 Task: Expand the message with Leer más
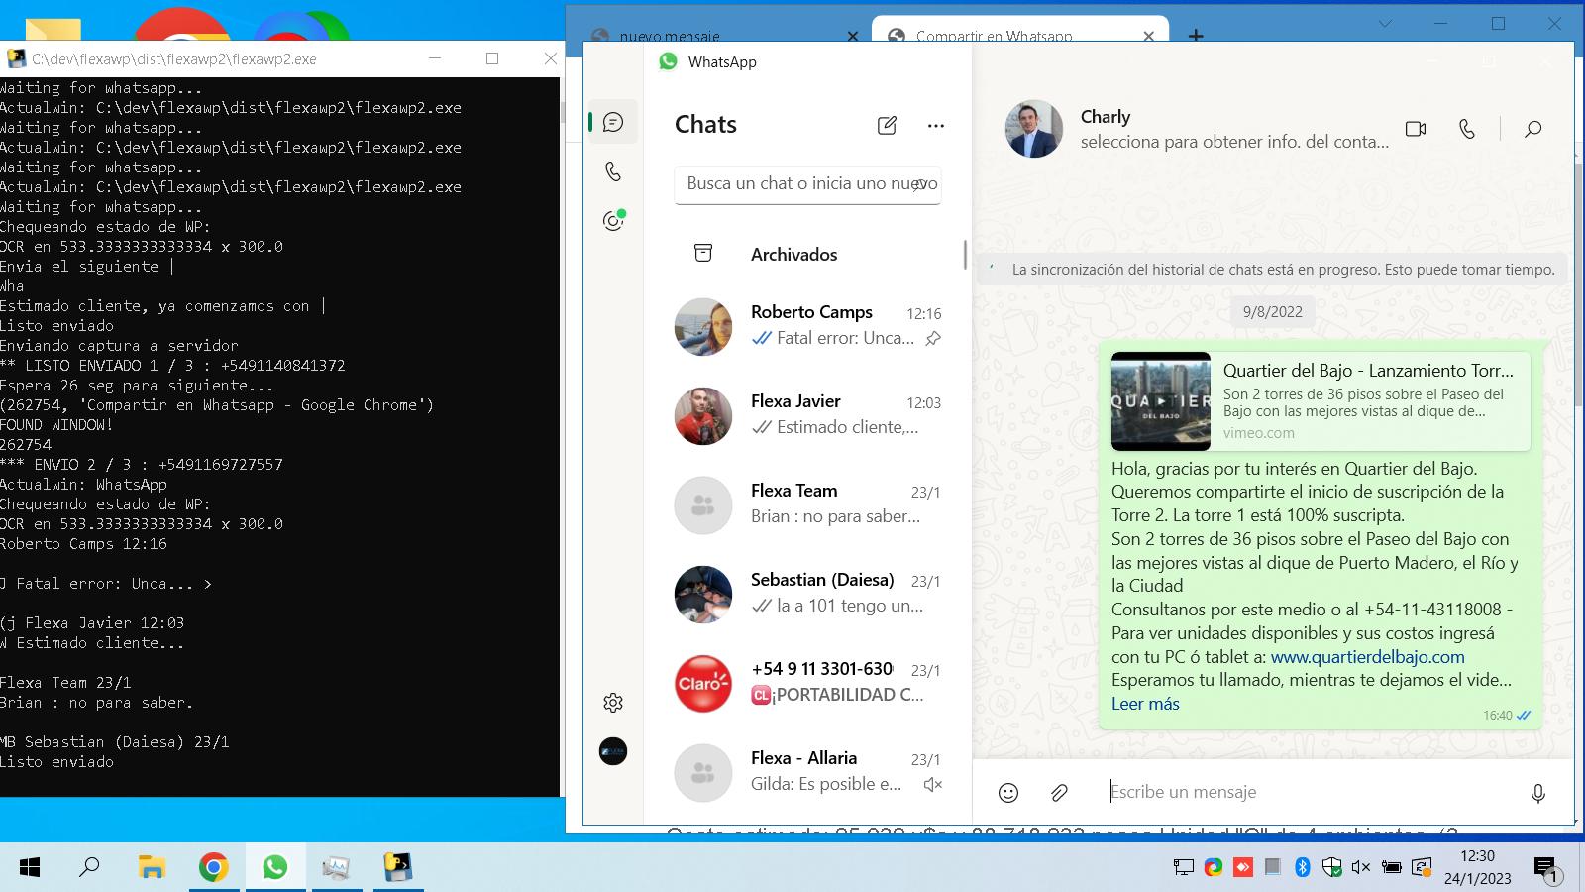coord(1145,704)
